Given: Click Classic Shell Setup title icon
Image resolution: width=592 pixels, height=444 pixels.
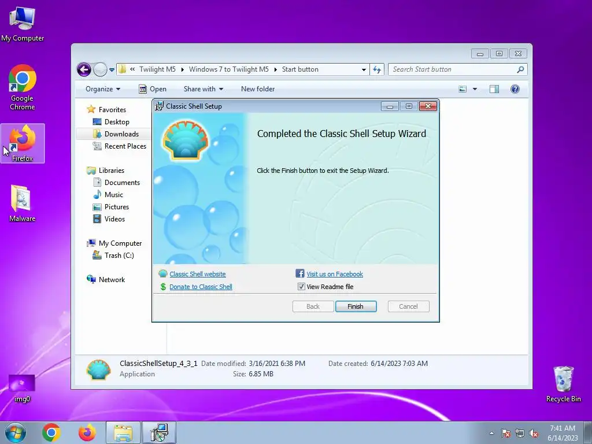Looking at the screenshot, I should tap(160, 106).
